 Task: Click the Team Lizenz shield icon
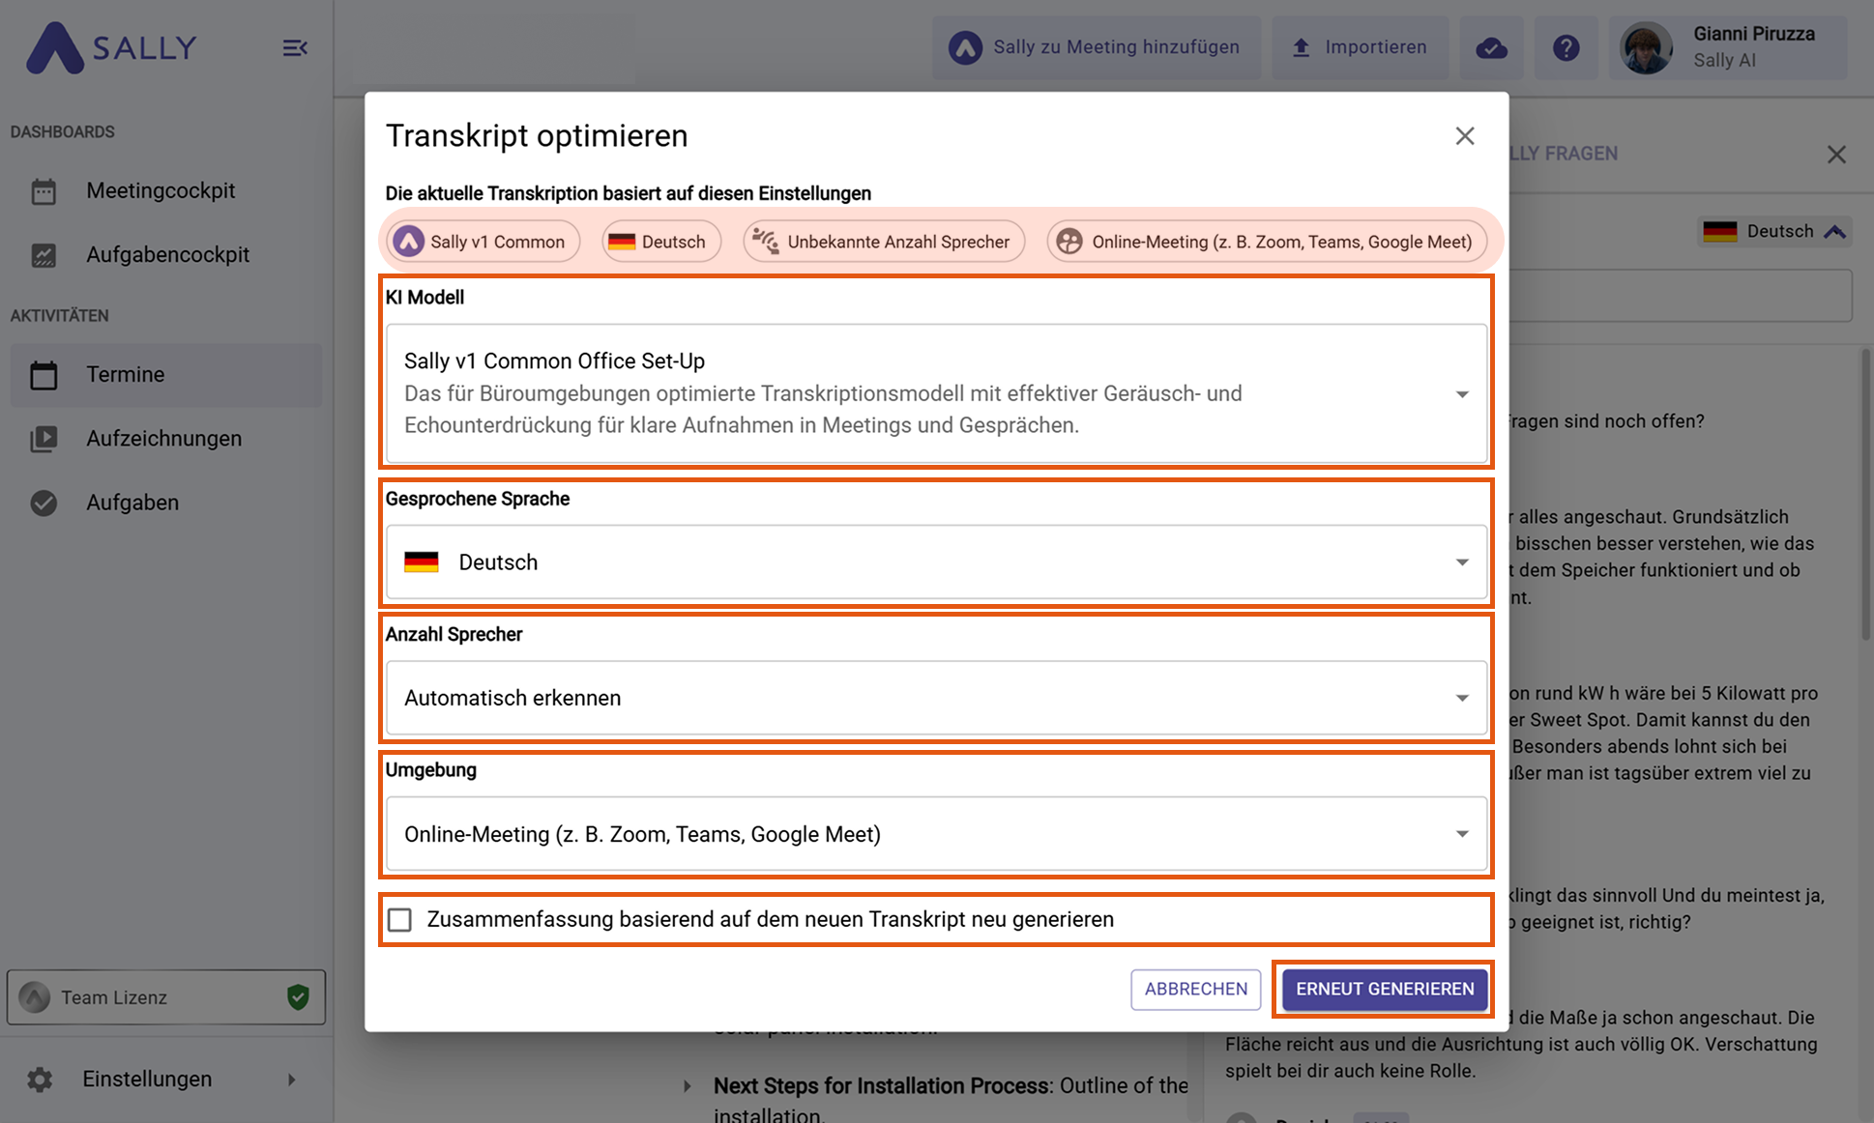pyautogui.click(x=298, y=996)
